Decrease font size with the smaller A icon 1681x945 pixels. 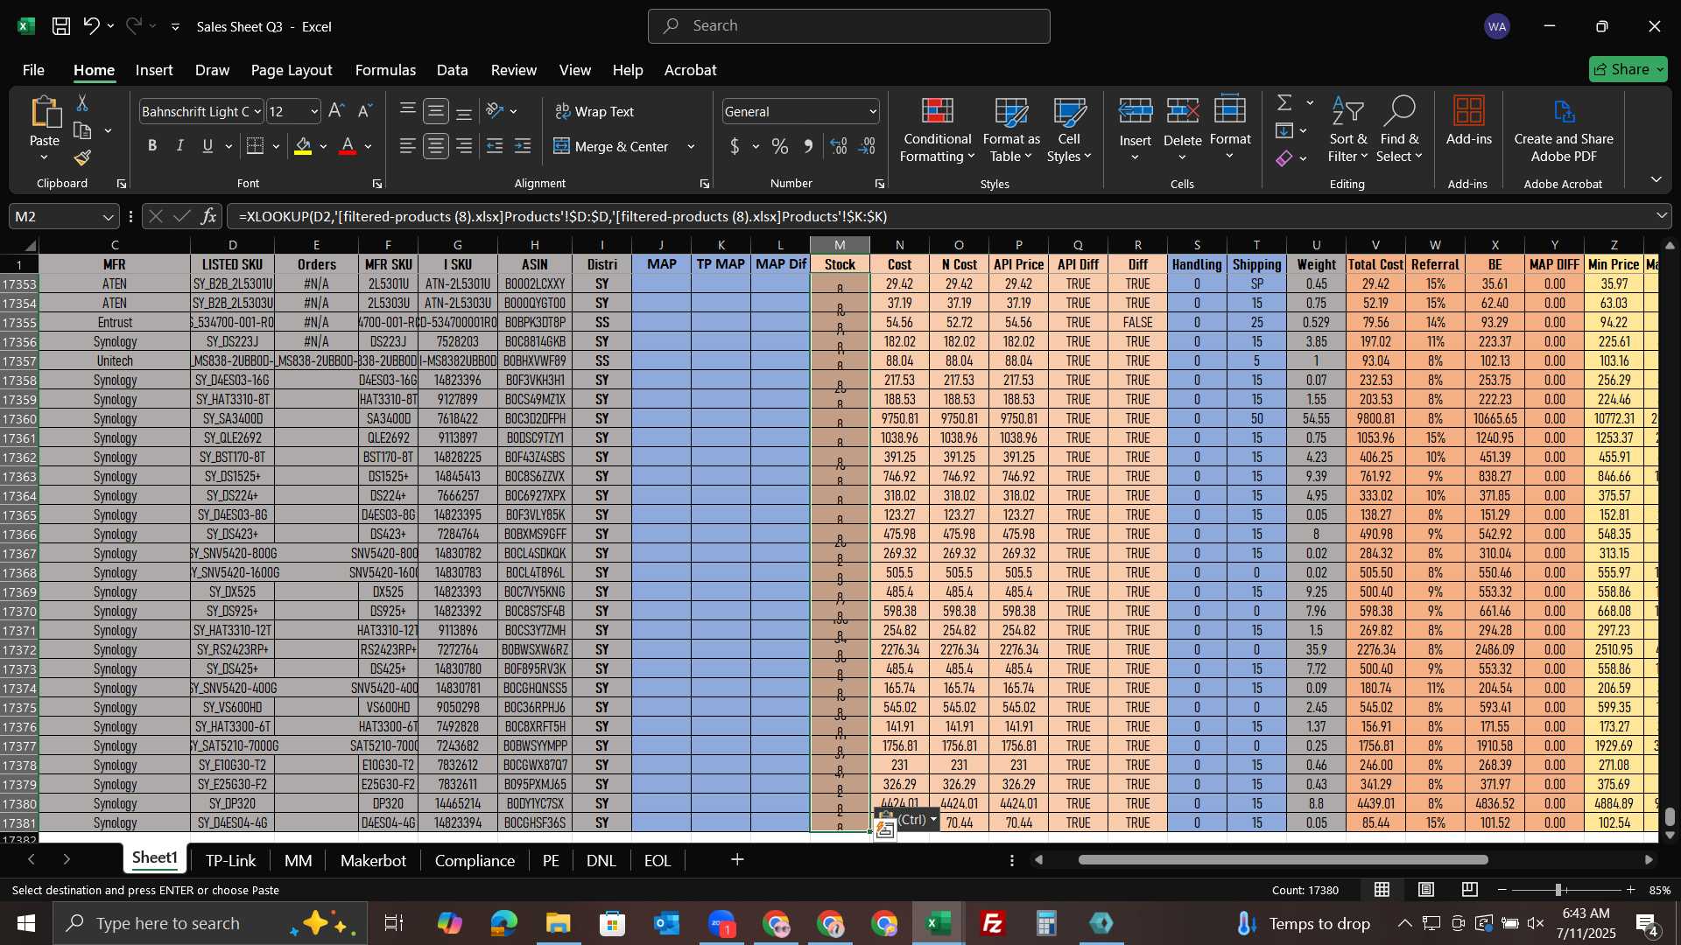365,111
